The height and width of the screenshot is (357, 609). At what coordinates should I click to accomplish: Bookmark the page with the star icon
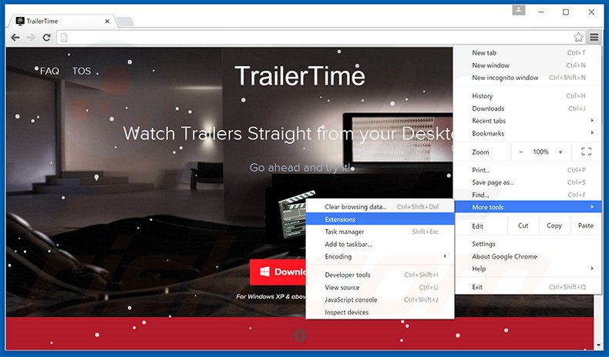coord(578,37)
